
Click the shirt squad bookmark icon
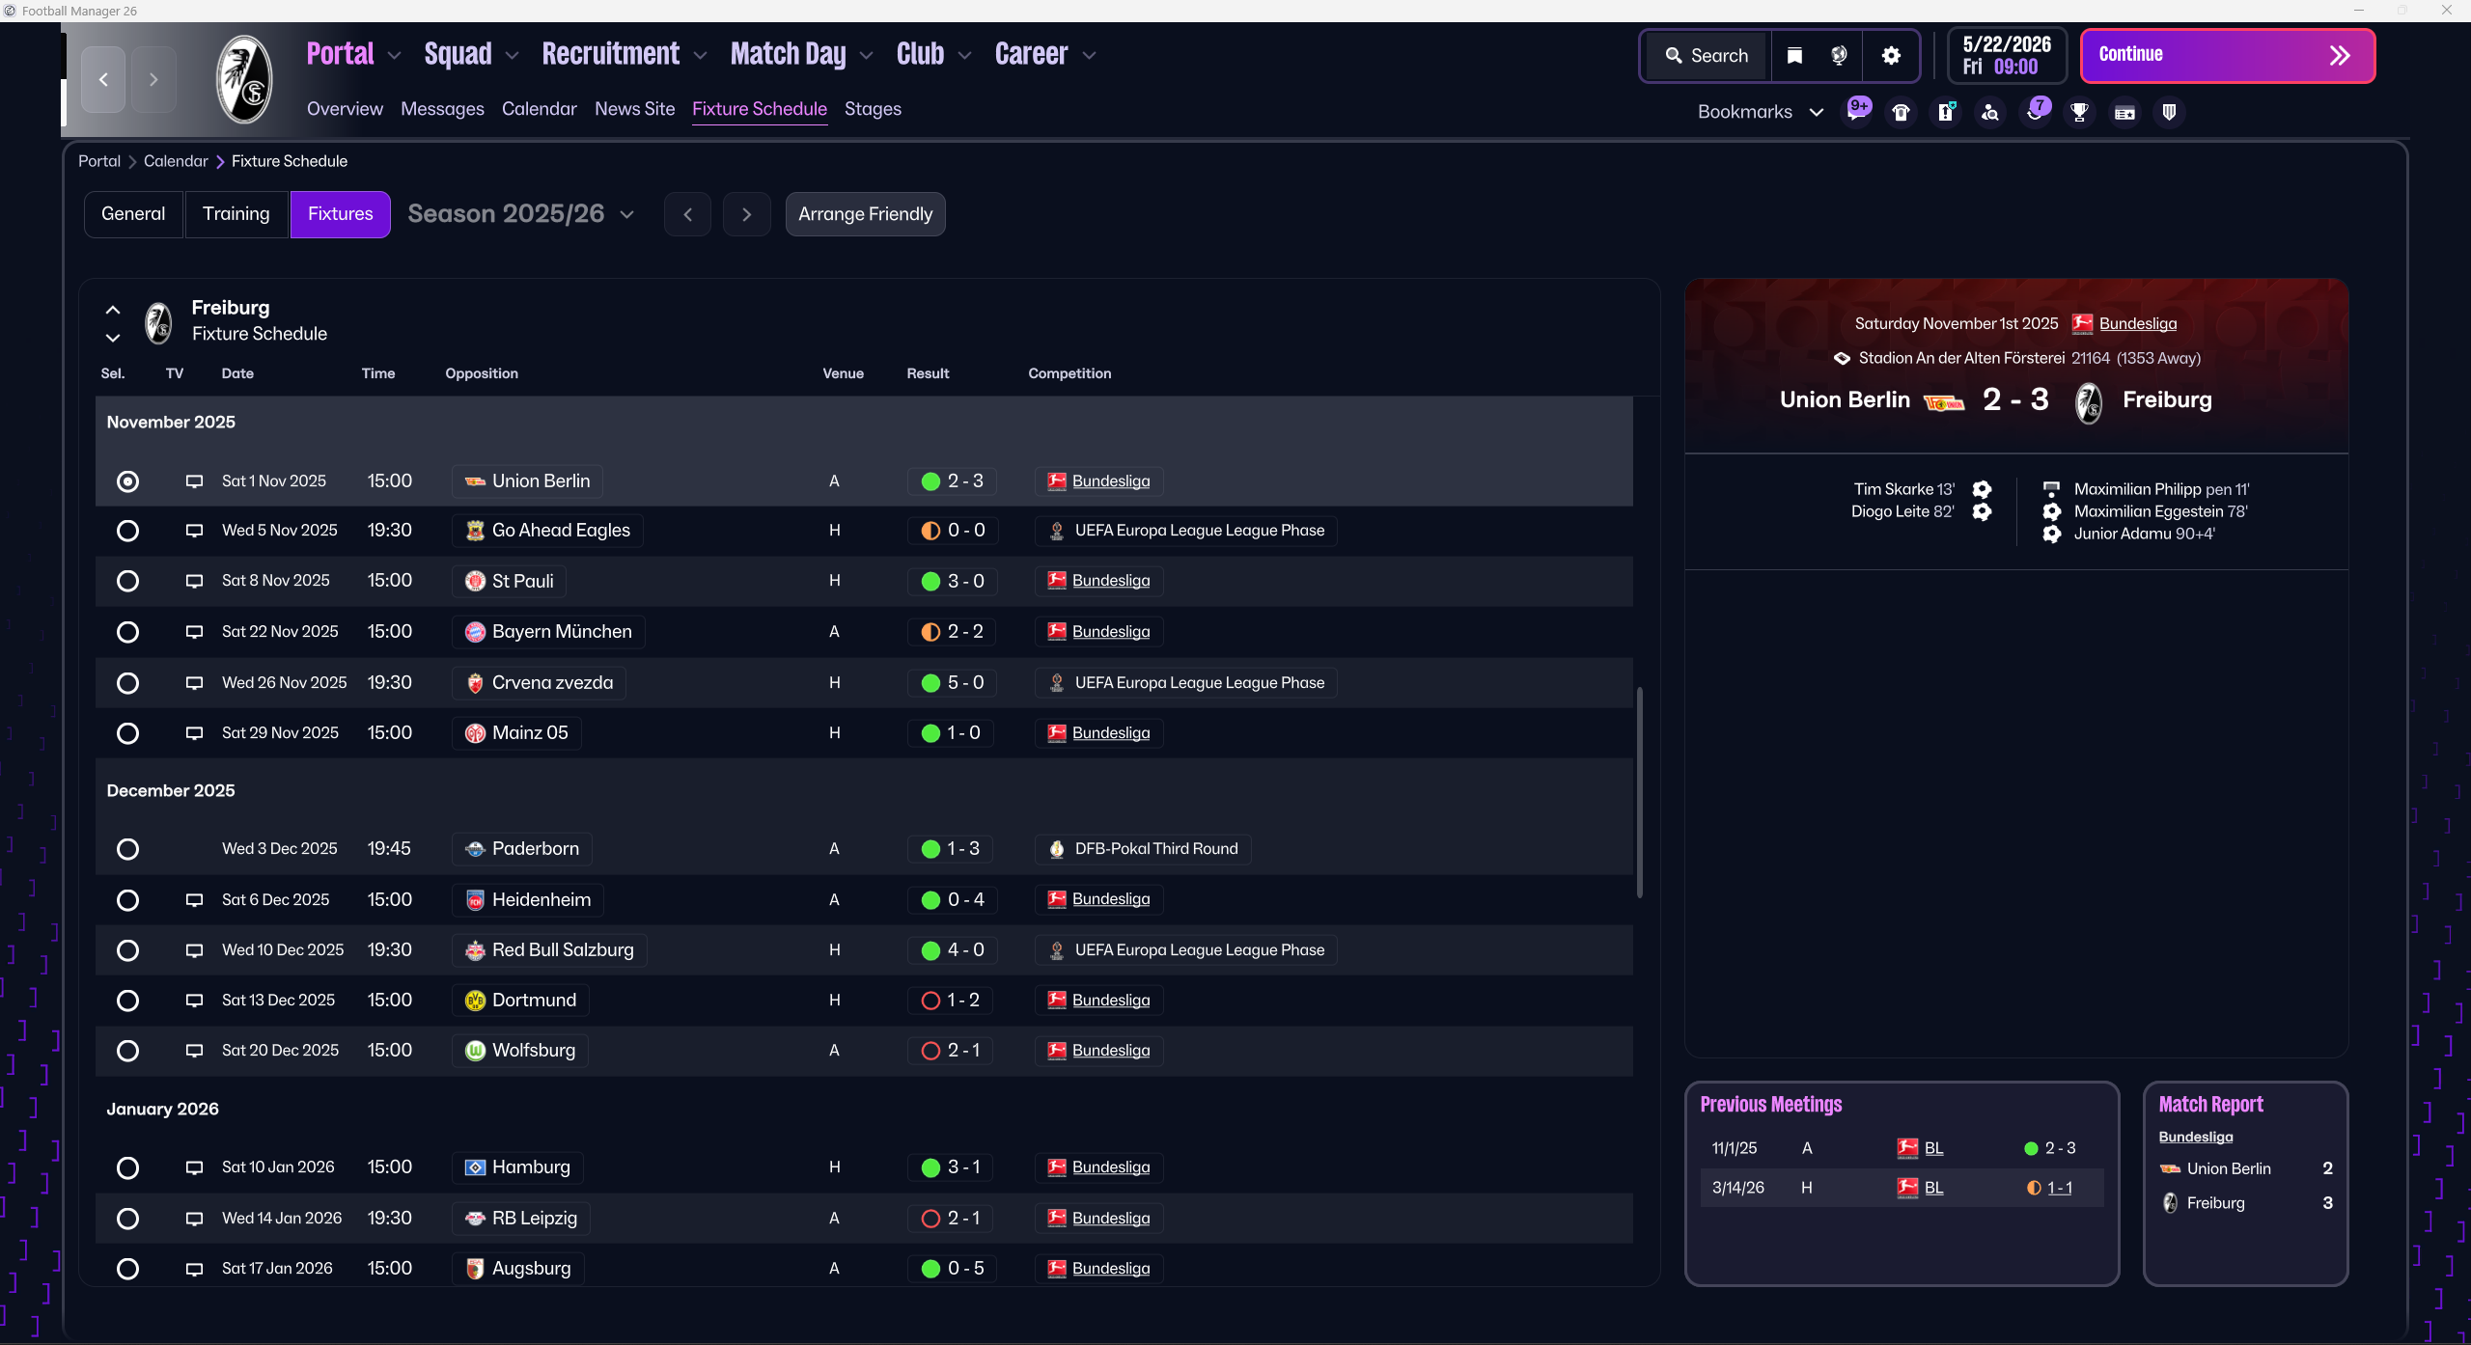pyautogui.click(x=1901, y=112)
